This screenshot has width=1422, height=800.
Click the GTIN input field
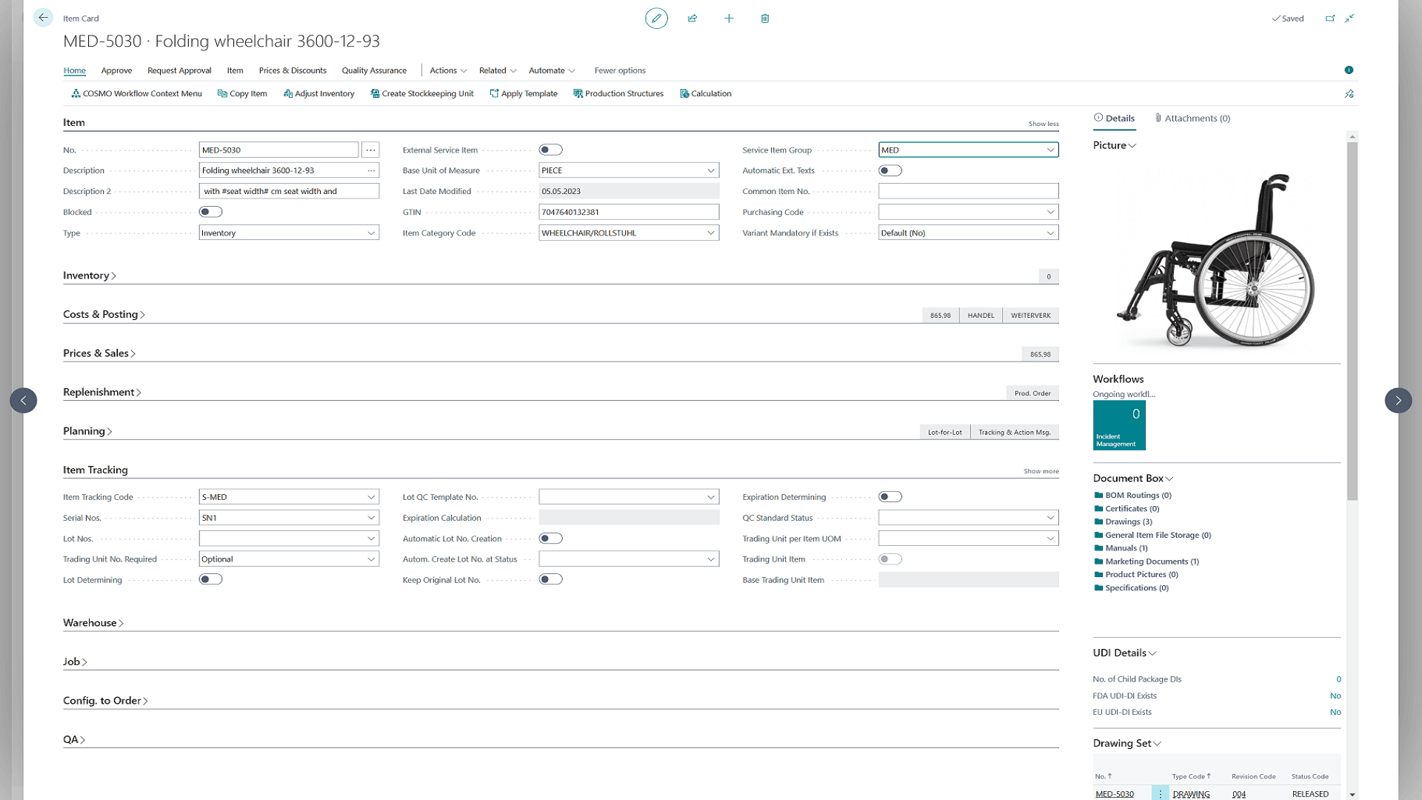click(629, 212)
